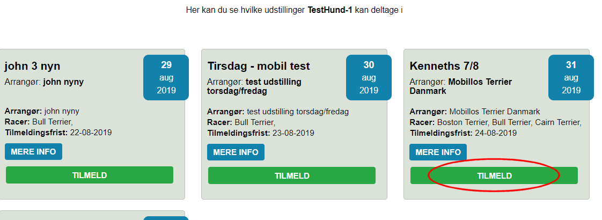This screenshot has height=220, width=602.
Task: Click TILMELD on the Kenneths 7/8 card
Action: [494, 175]
